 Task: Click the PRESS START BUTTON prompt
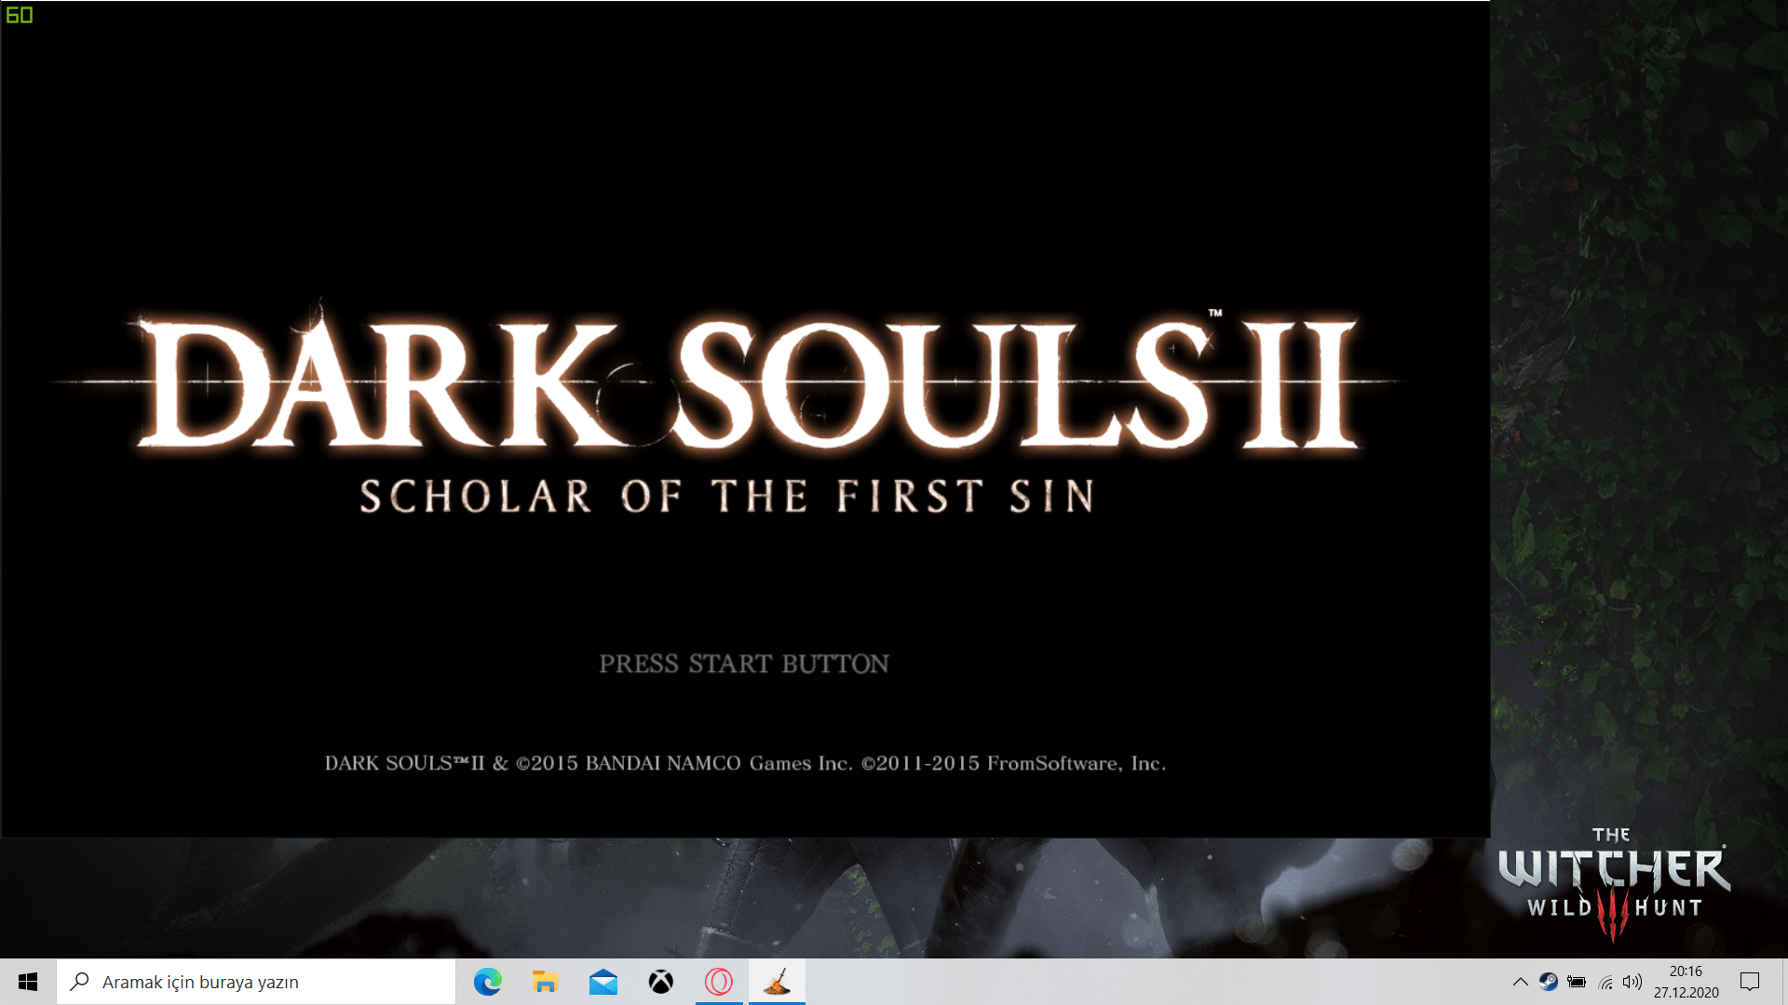[x=743, y=663]
